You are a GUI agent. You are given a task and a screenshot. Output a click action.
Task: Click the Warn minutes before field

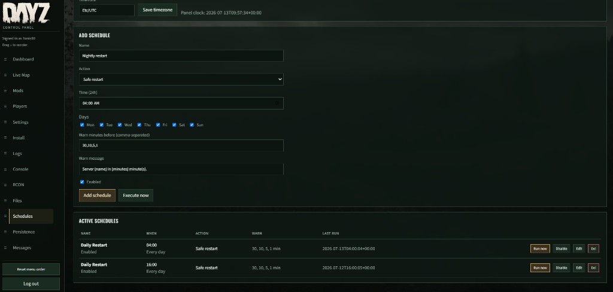[x=181, y=145]
